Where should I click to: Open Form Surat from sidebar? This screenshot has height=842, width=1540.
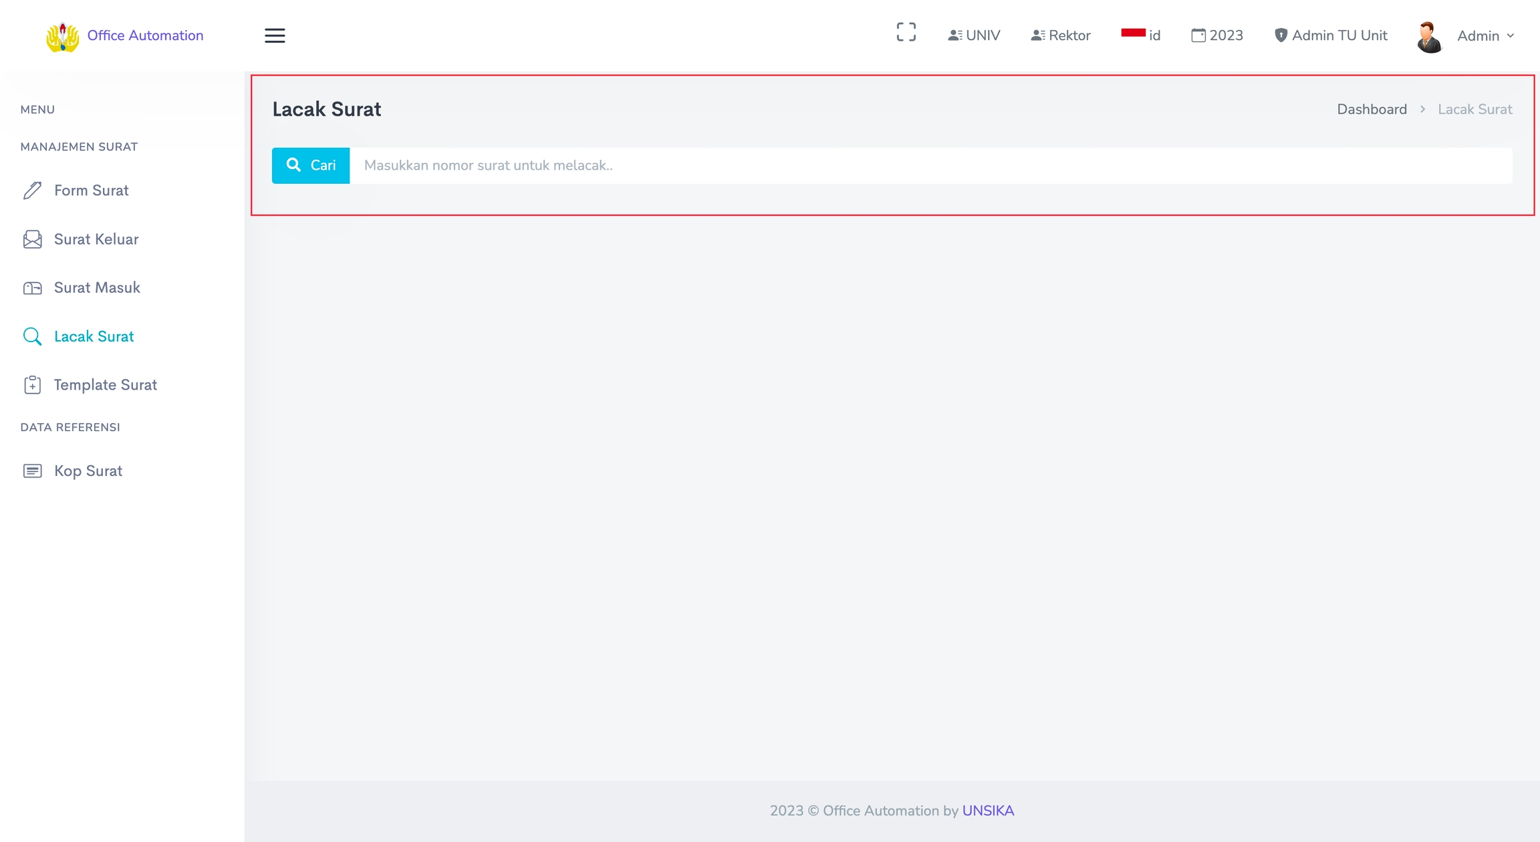pos(91,190)
